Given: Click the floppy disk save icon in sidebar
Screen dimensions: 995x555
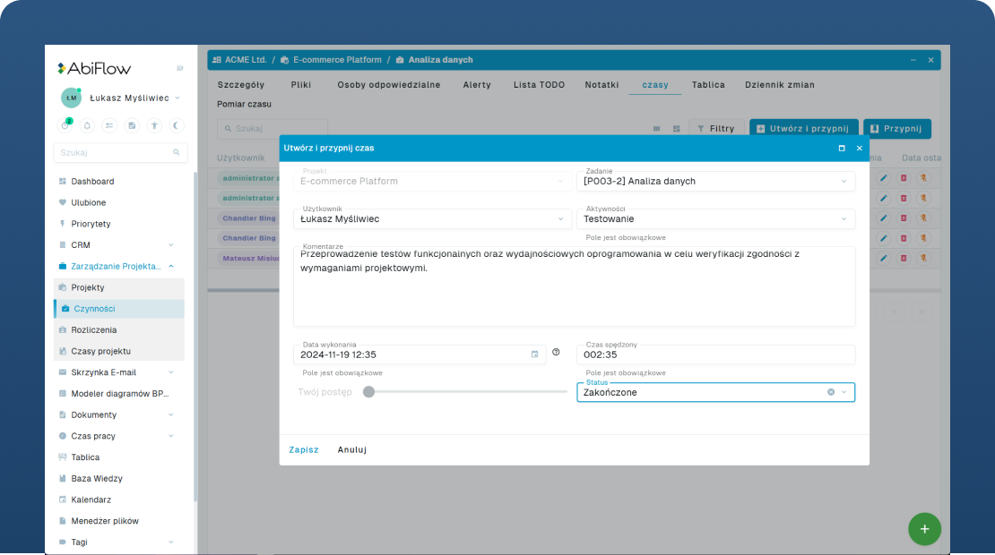Looking at the screenshot, I should (x=132, y=126).
